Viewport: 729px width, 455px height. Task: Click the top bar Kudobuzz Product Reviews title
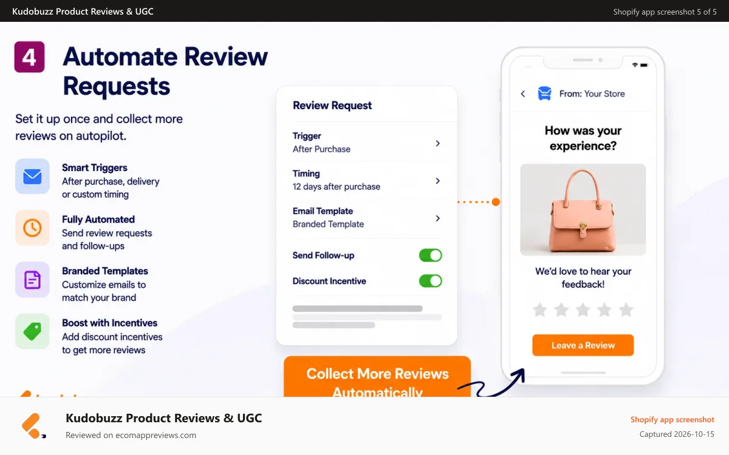(x=83, y=12)
